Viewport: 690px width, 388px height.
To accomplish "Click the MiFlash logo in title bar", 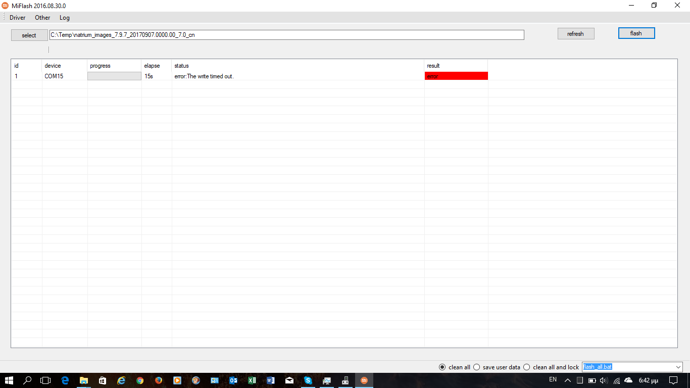I will coord(5,6).
